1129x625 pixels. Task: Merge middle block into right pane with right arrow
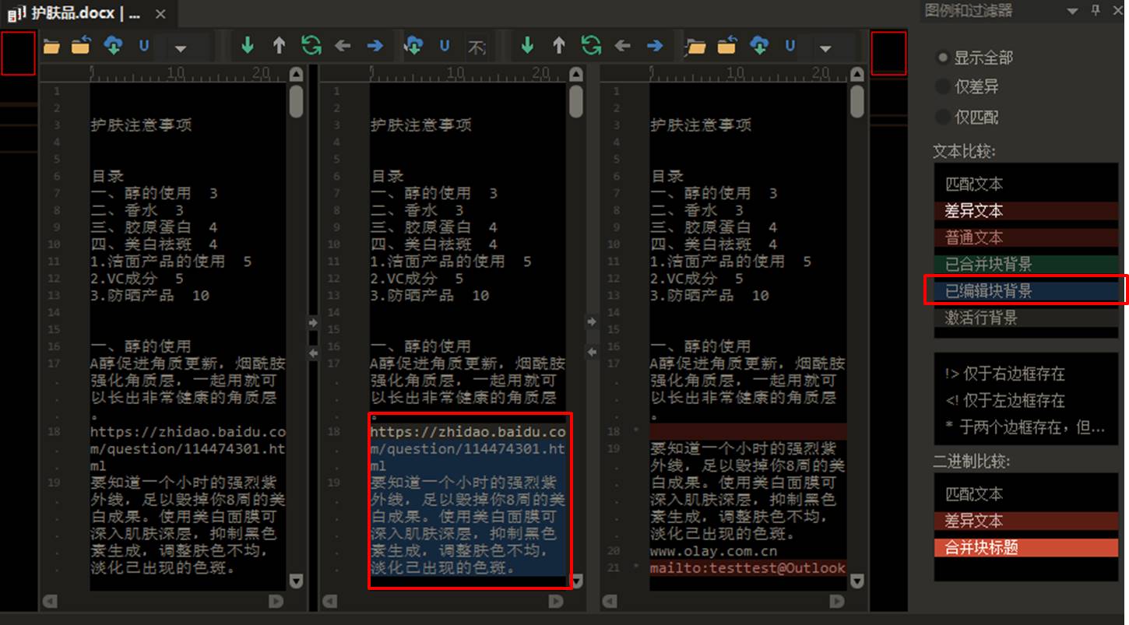click(591, 322)
